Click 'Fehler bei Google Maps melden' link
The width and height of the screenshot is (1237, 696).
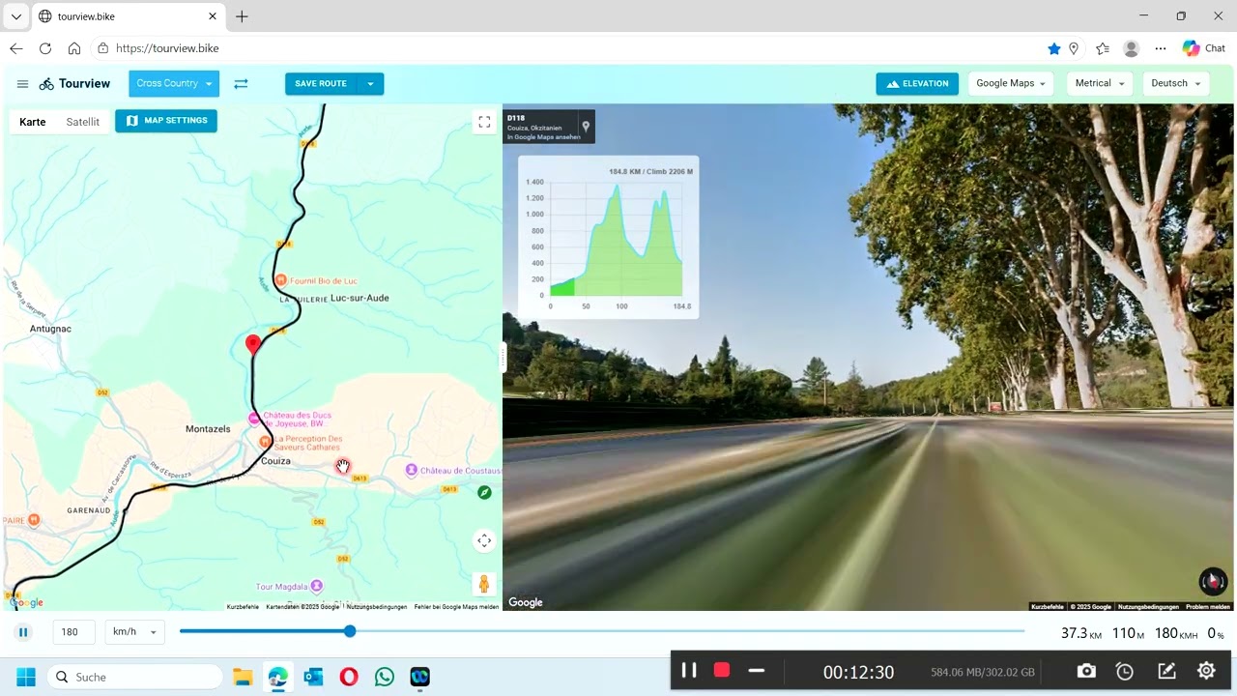click(x=456, y=607)
